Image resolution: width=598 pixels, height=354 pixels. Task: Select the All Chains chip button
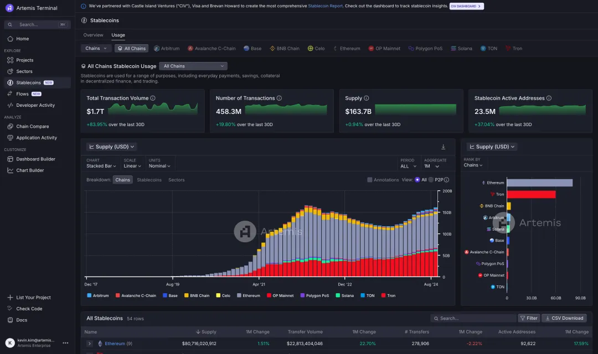132,48
